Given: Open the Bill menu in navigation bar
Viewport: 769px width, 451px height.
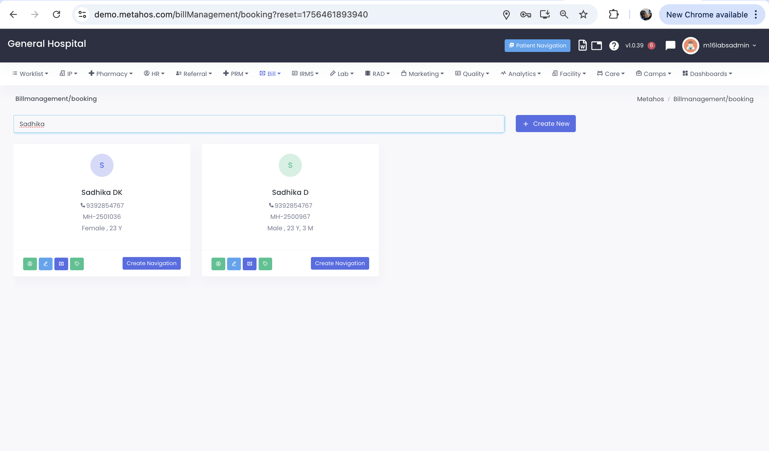Looking at the screenshot, I should click(270, 74).
